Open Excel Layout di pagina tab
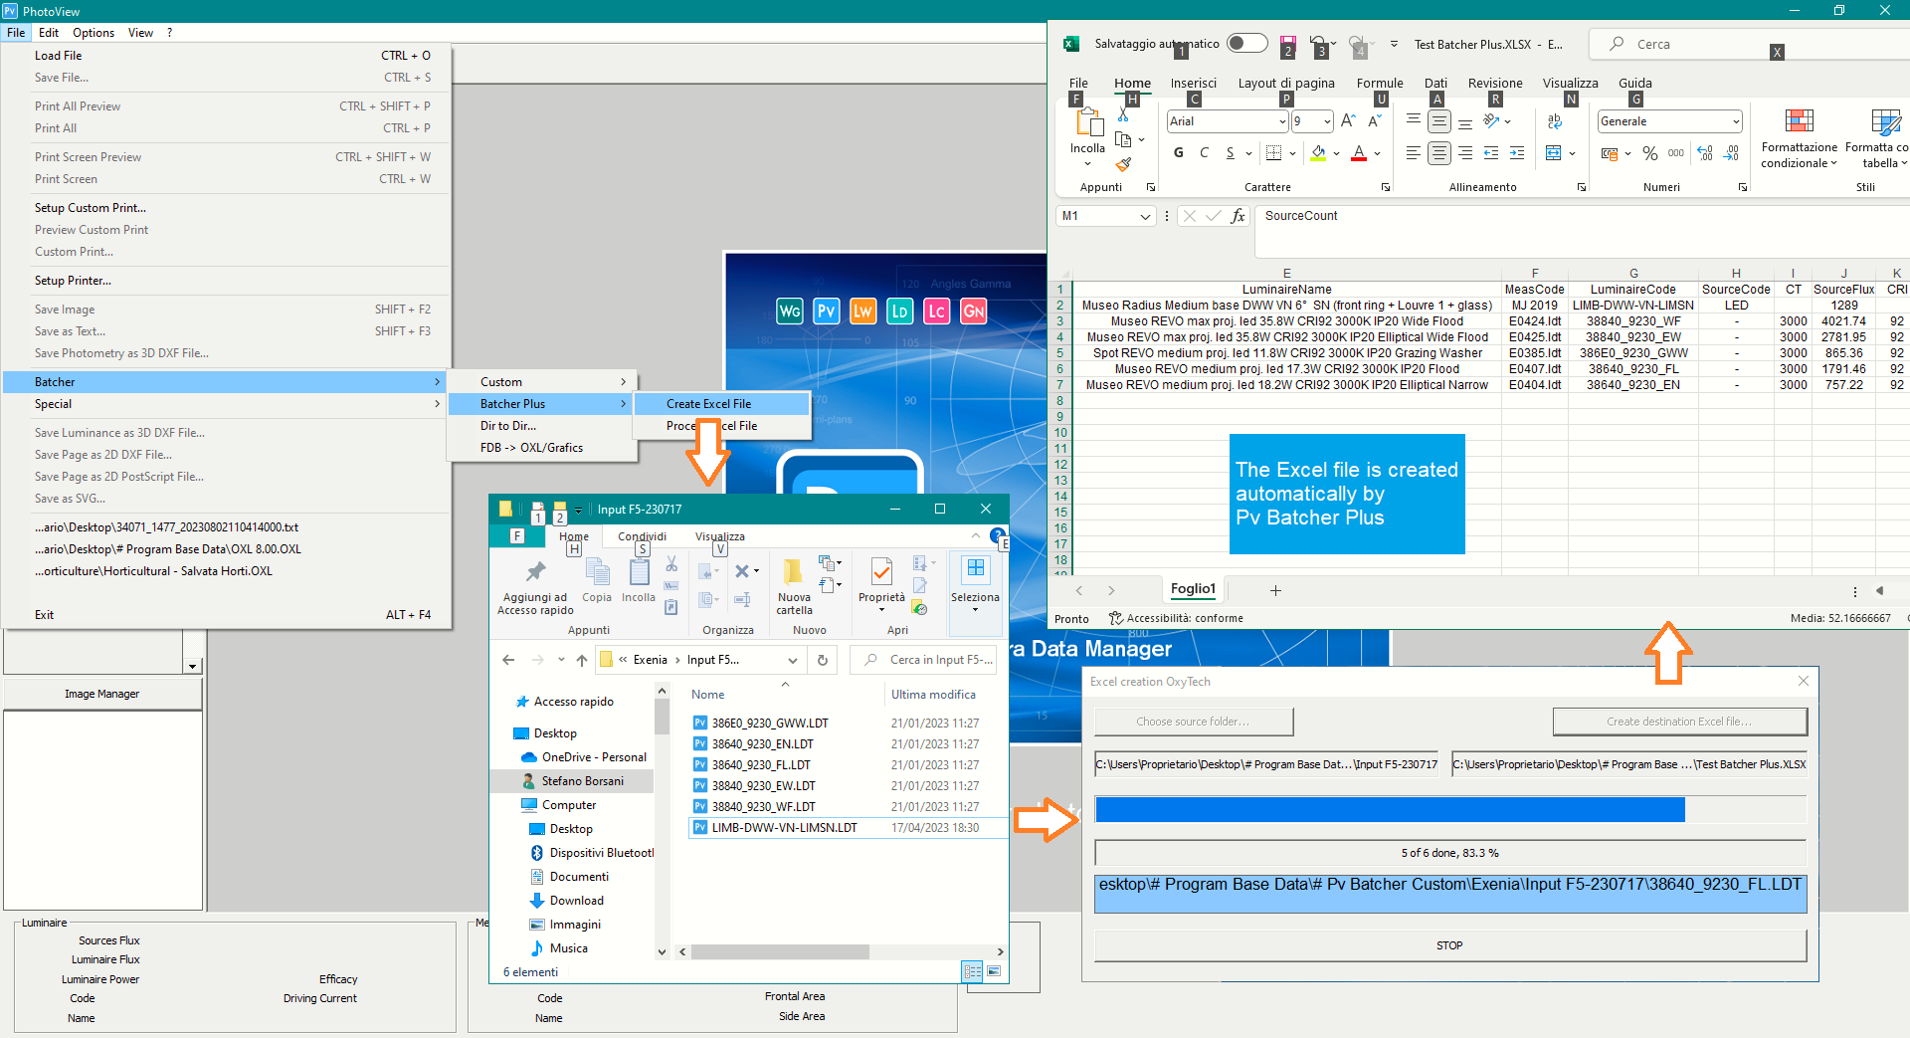The height and width of the screenshot is (1038, 1910). click(x=1286, y=84)
